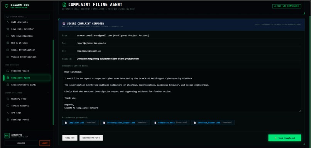Download Complaint.docx via its Download link

point(182,123)
